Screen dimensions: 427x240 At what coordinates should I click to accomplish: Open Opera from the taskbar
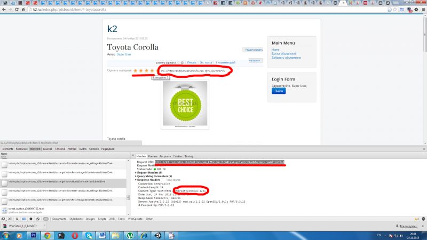tap(75, 235)
